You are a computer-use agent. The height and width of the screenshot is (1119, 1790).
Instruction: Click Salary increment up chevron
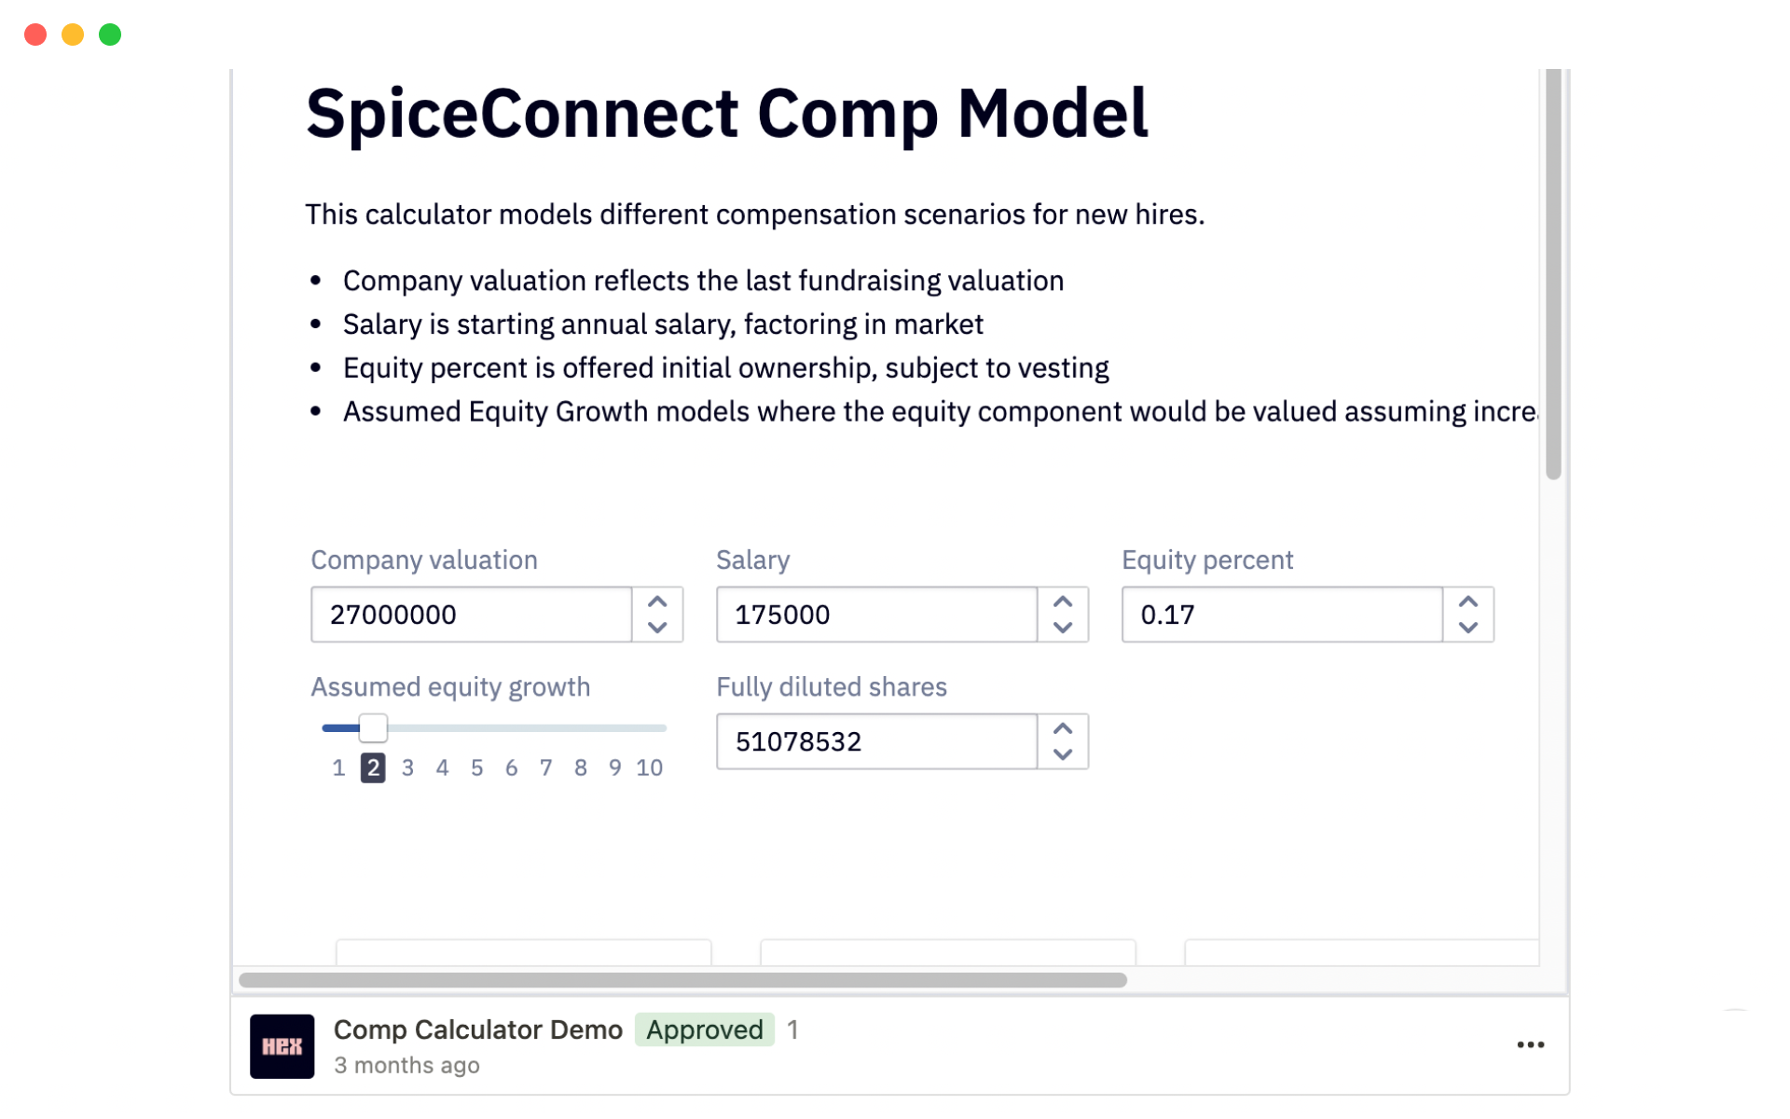pos(1063,601)
